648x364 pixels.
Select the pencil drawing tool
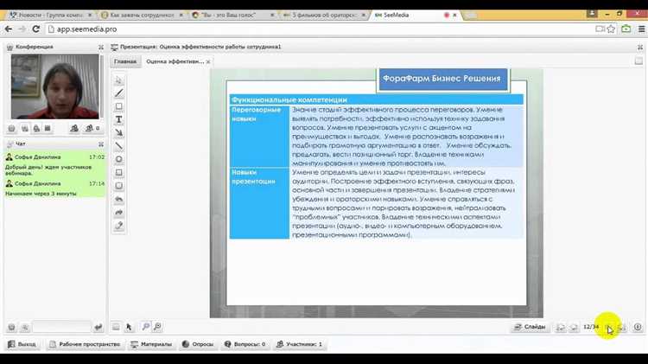tap(118, 93)
